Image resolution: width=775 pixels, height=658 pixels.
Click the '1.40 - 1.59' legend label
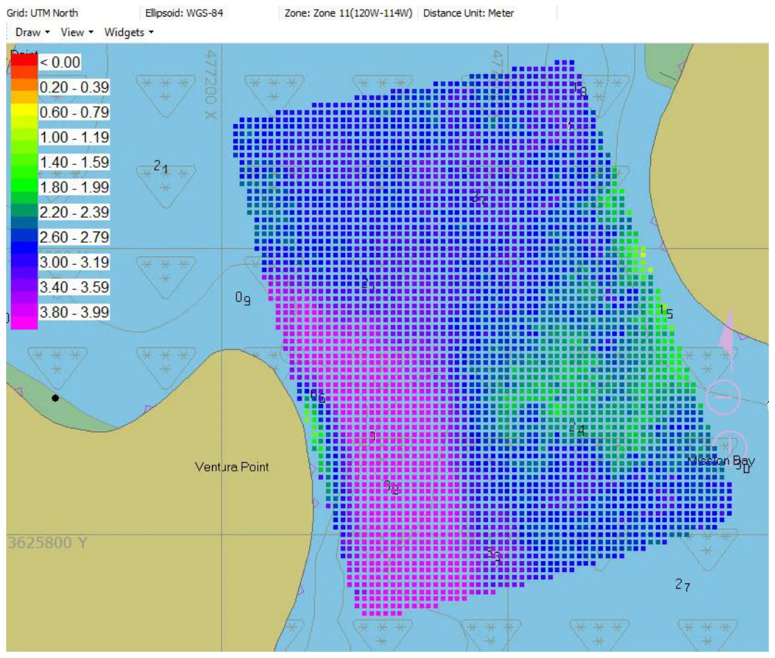point(74,162)
